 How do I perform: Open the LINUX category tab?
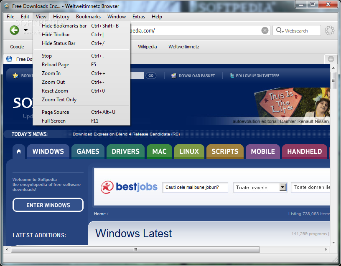click(189, 151)
